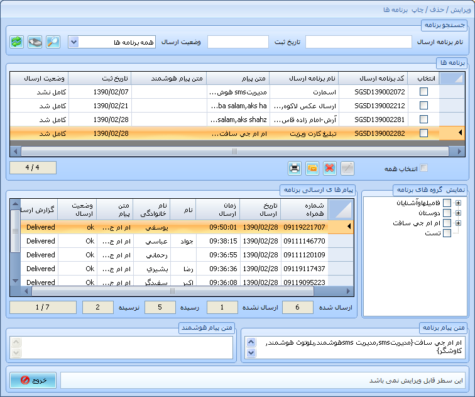Click scroll-left arrow of sent messages table
This screenshot has width=475, height=397.
26,291
